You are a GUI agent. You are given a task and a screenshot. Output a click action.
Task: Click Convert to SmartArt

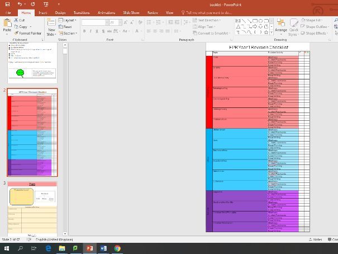pyautogui.click(x=211, y=33)
